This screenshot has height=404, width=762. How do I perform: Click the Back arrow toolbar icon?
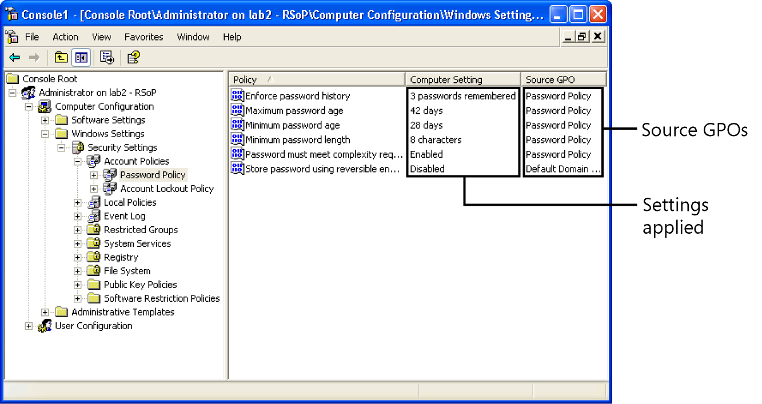click(15, 57)
